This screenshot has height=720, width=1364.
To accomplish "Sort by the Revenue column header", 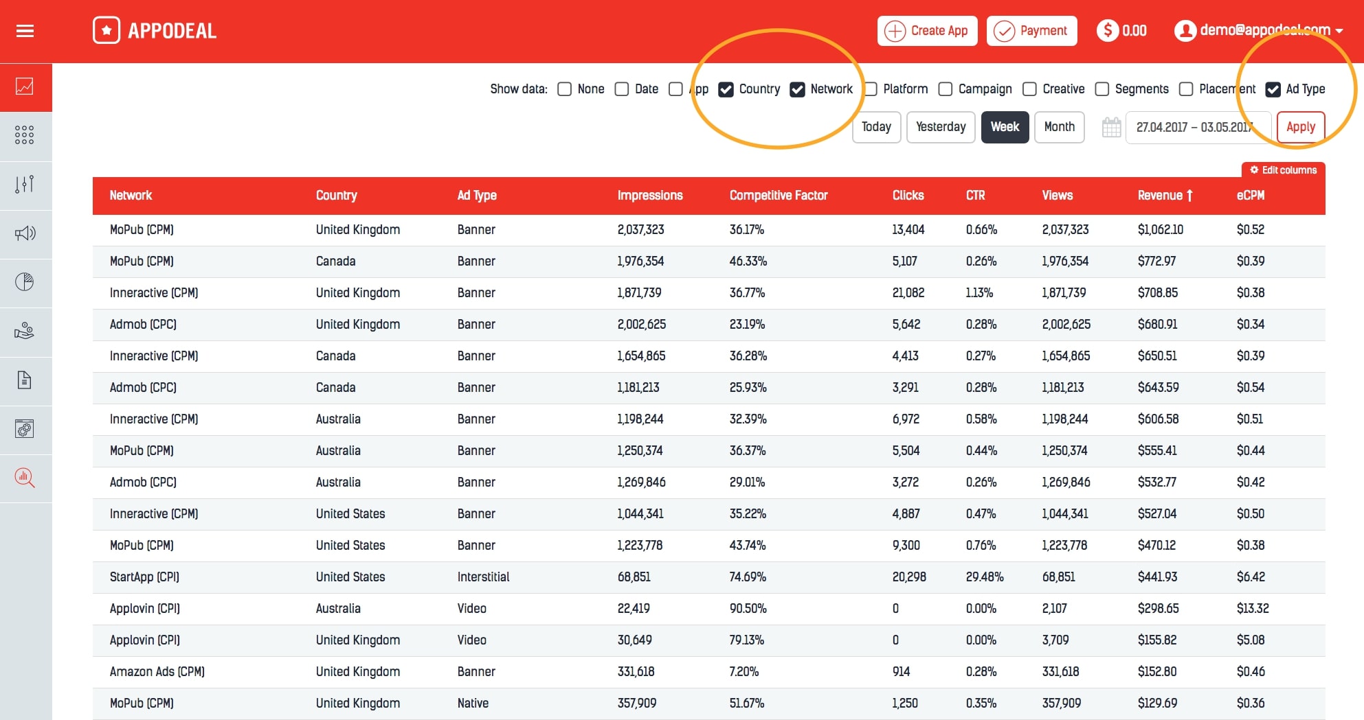I will pyautogui.click(x=1165, y=196).
